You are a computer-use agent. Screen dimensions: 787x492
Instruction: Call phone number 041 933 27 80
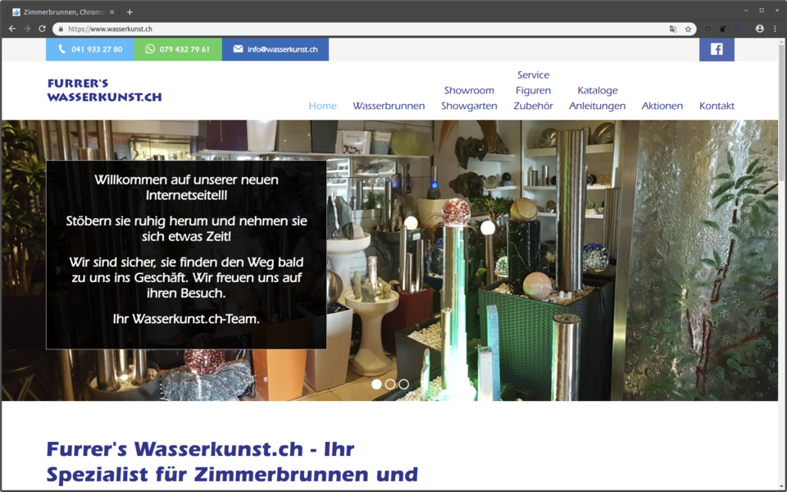tap(90, 49)
